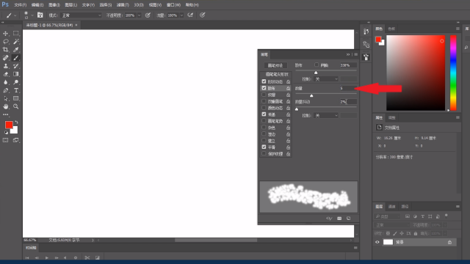Select the Healing Brush tool
Screen dimensions: 470x264
[5, 58]
